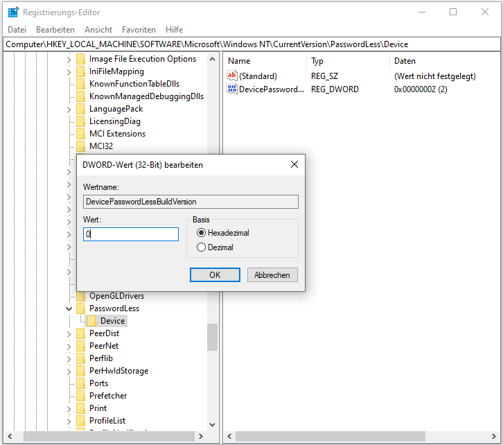Click the DevicePasswordLess DWORD value icon
Image resolution: width=503 pixels, height=445 pixels.
[x=232, y=89]
